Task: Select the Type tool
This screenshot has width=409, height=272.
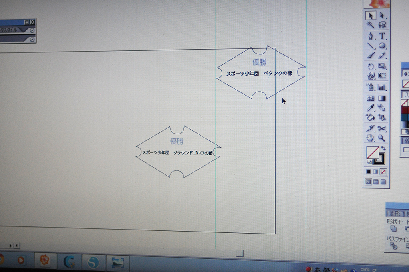Action: pyautogui.click(x=382, y=36)
